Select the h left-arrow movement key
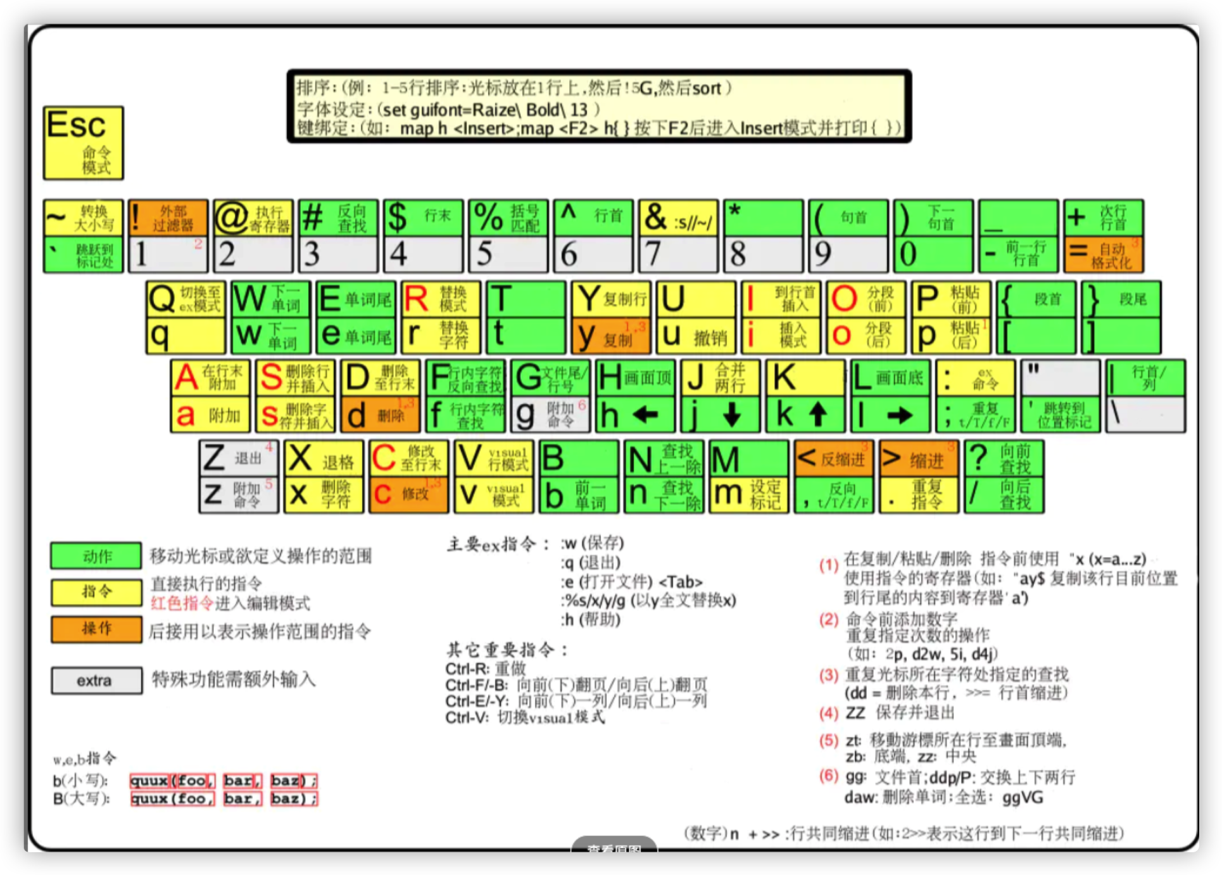Viewport: 1222px width, 875px height. tap(633, 415)
